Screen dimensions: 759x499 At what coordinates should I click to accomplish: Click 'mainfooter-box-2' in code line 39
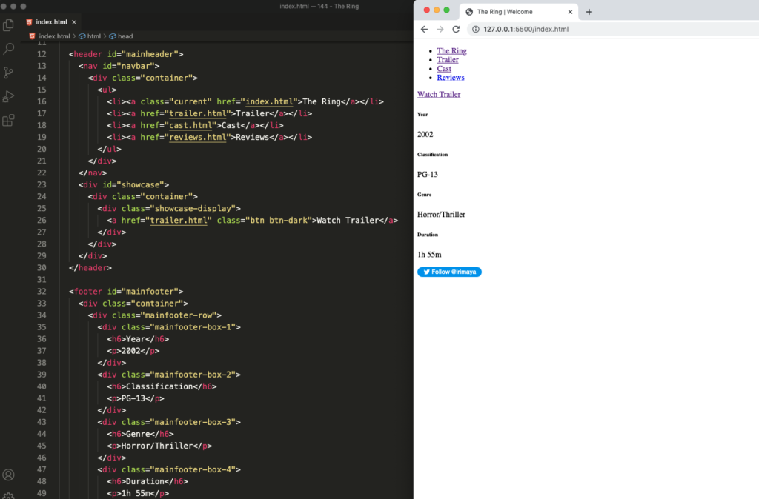[193, 375]
